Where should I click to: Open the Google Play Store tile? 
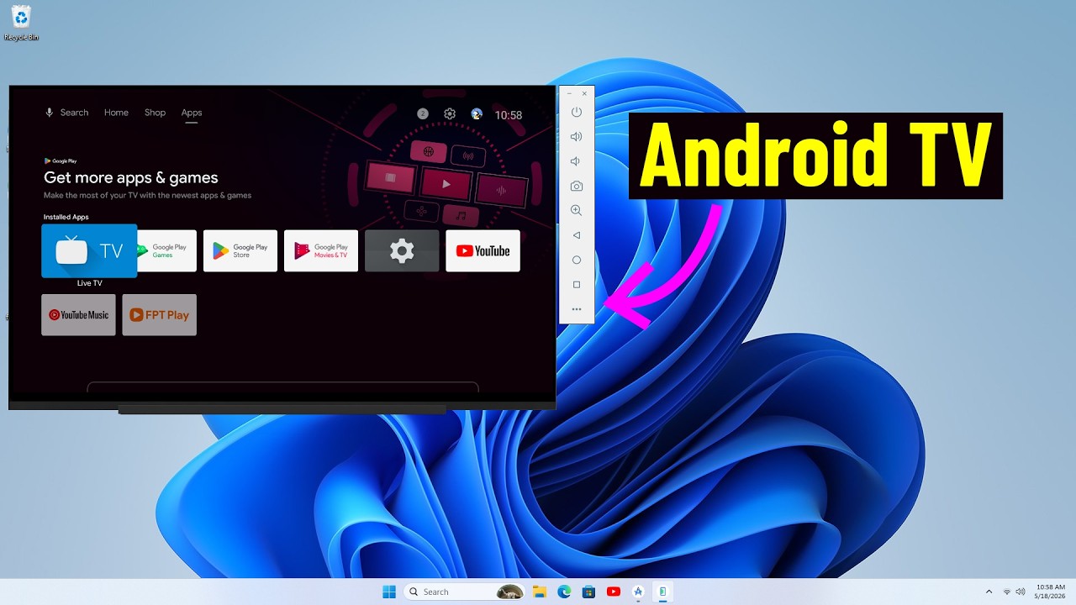pyautogui.click(x=240, y=250)
